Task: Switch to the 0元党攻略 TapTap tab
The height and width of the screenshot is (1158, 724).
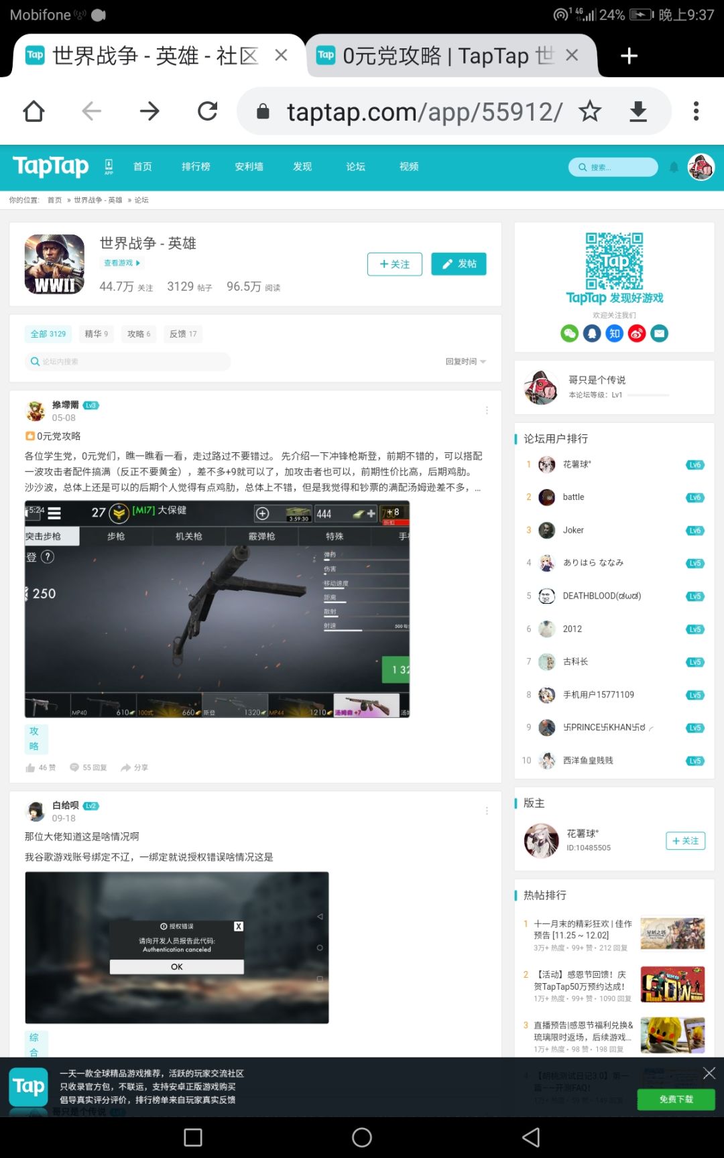Action: [439, 56]
